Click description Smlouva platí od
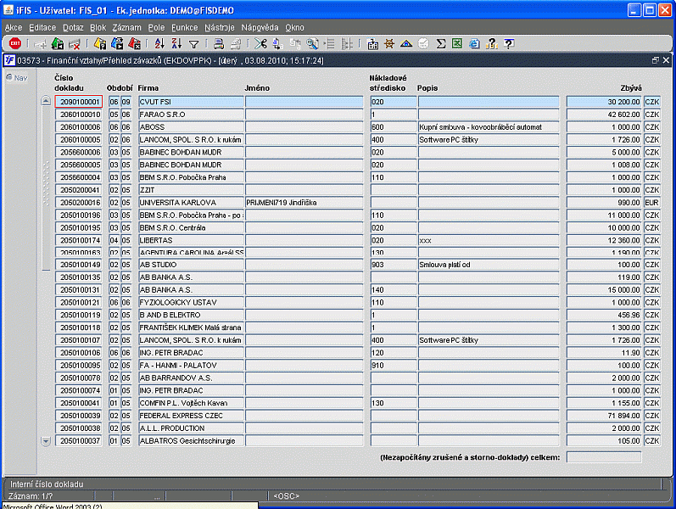 (489, 265)
